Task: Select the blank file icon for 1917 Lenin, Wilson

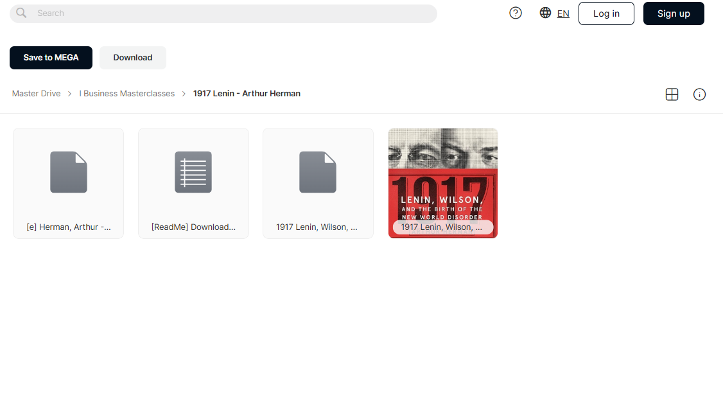Action: tap(318, 172)
